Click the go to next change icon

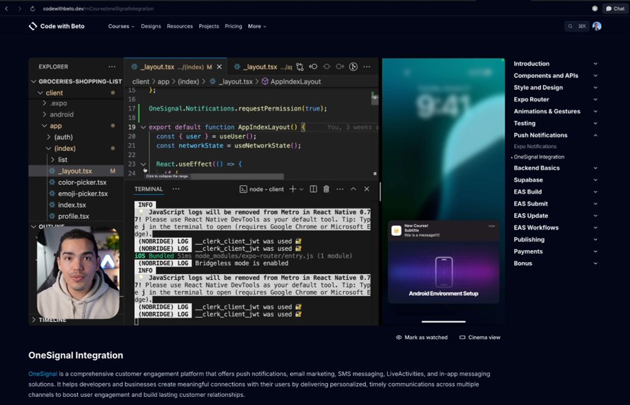tap(340, 67)
